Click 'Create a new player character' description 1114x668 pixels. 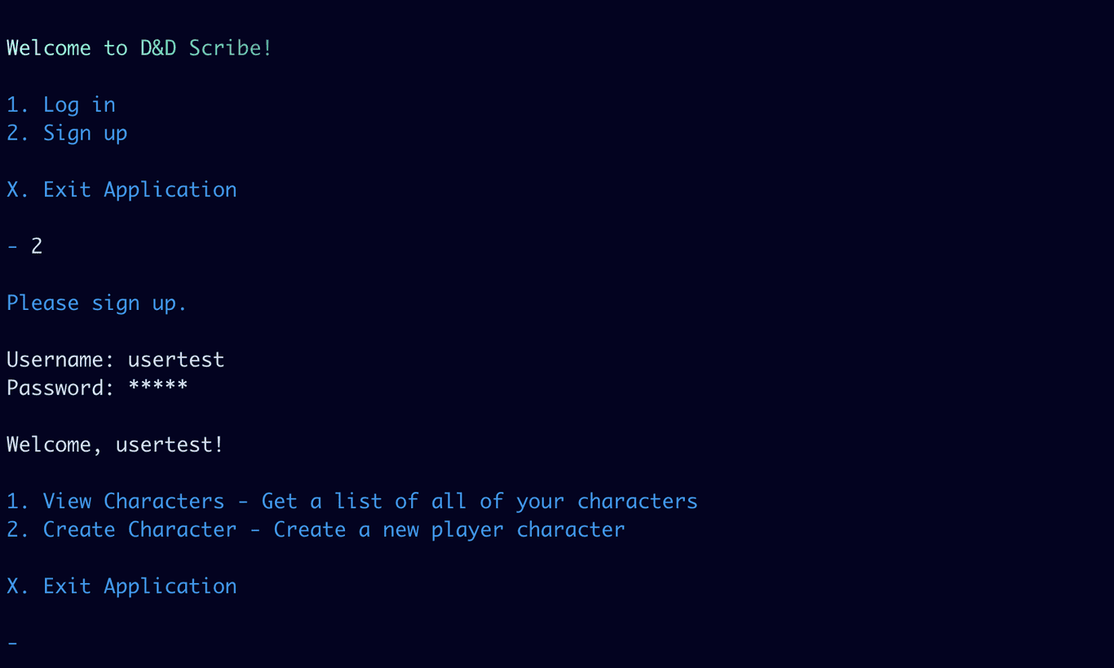449,530
